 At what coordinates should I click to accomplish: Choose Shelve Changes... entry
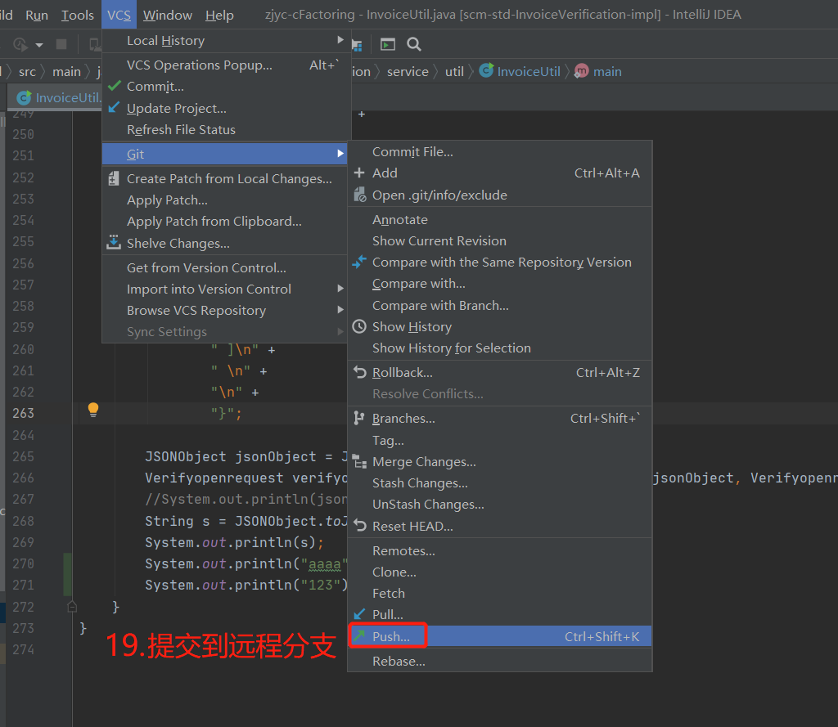225,243
